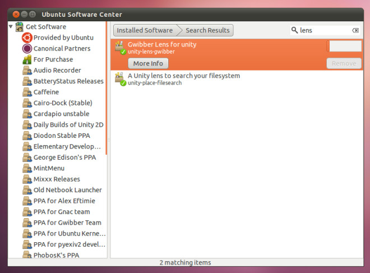Select 'Old Netbook Launcher' label
The image size is (370, 273).
click(x=68, y=190)
